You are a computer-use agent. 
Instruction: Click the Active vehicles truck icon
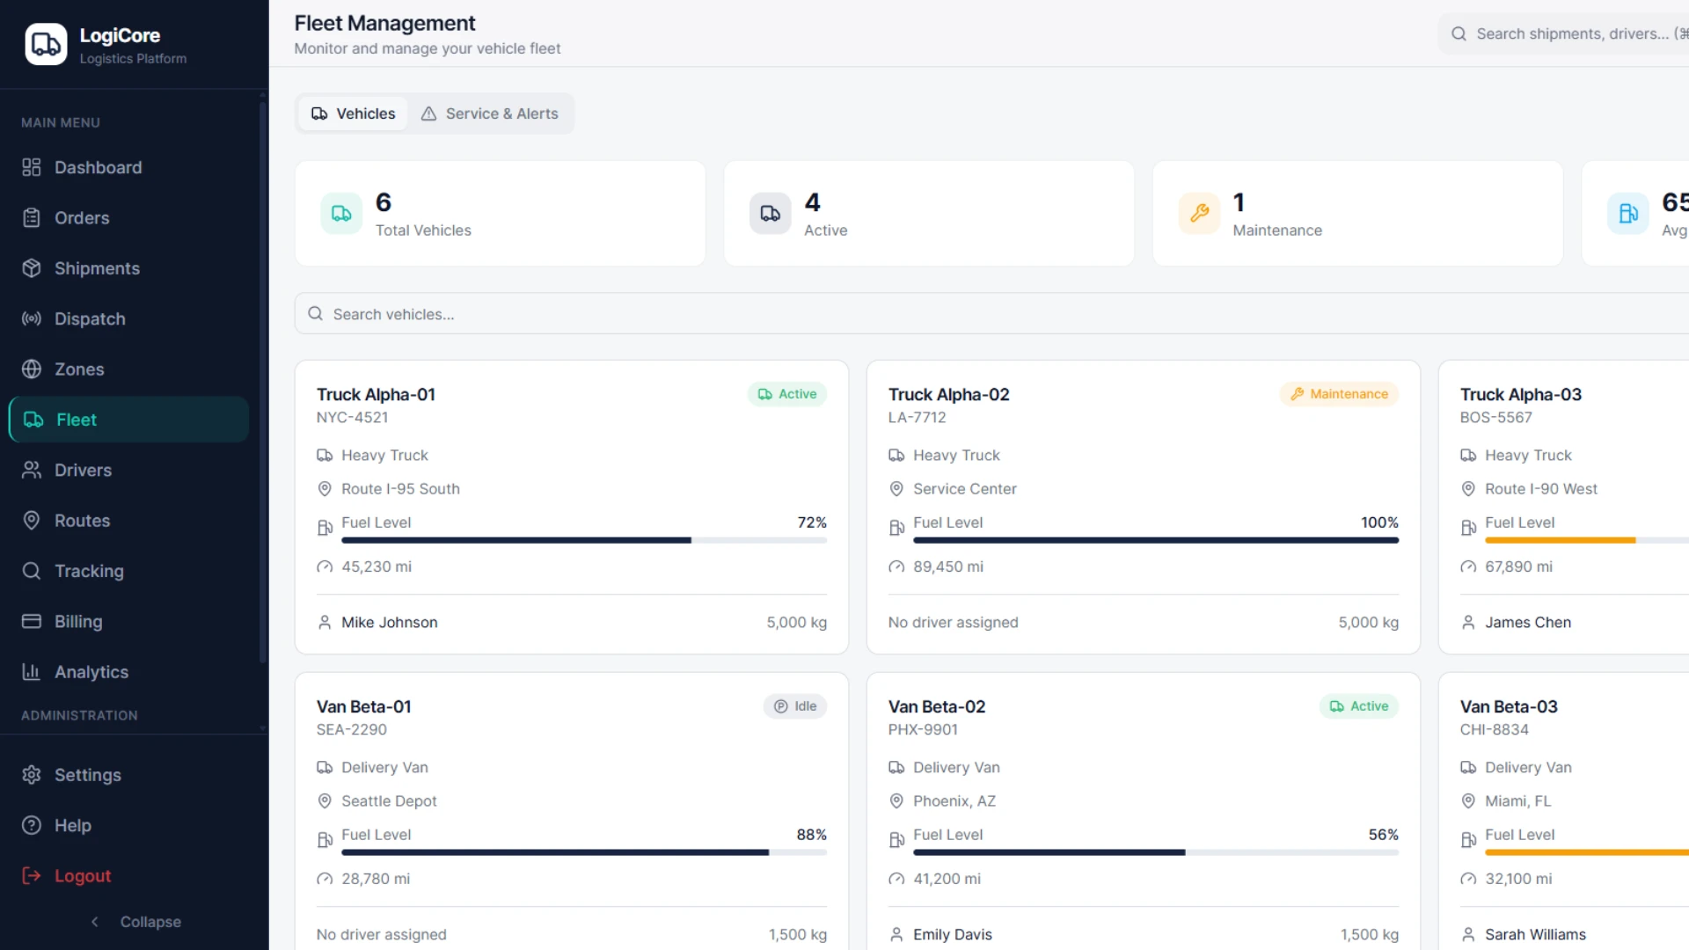(x=771, y=214)
